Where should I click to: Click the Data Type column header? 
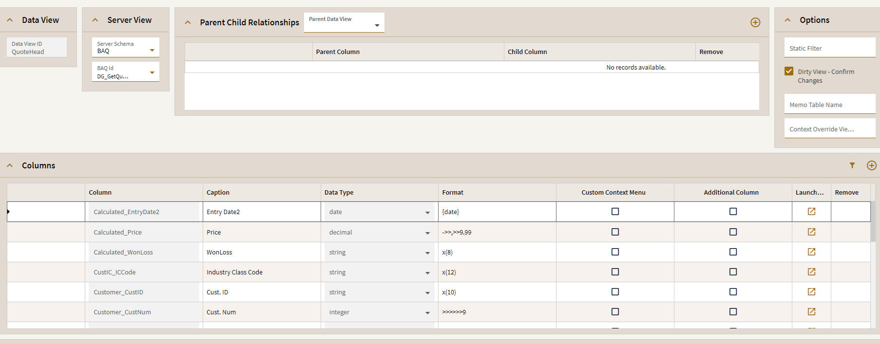pos(339,192)
